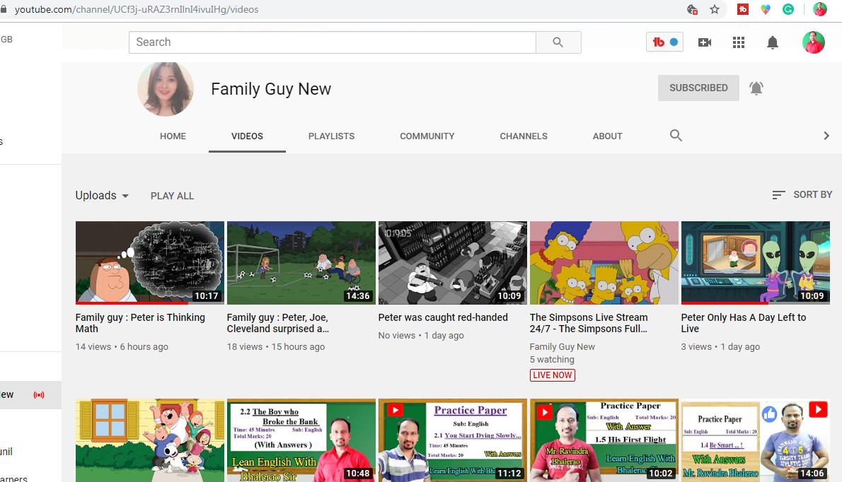
Task: Open The Simpsons Live Stream thumbnail
Action: click(604, 263)
